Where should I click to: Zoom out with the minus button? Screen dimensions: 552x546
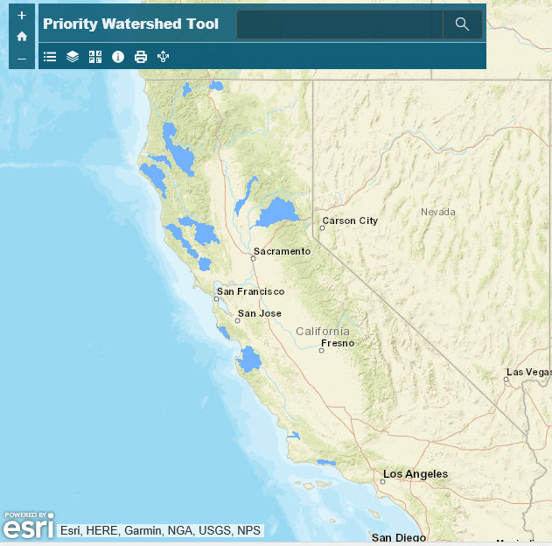coord(22,59)
